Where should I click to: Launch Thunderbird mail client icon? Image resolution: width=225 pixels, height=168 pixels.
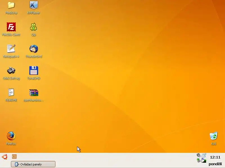click(33, 49)
